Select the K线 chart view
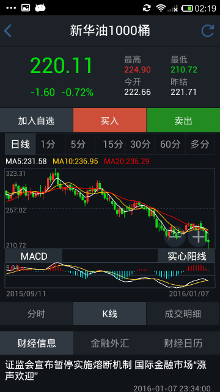Image resolution: width=220 pixels, height=392 pixels. pos(110,314)
